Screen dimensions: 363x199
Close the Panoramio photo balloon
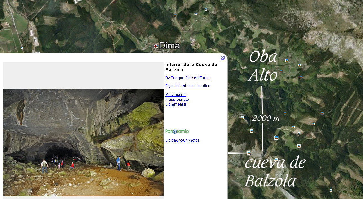[x=223, y=58]
